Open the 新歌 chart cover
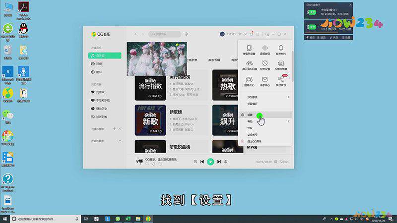 [x=150, y=120]
